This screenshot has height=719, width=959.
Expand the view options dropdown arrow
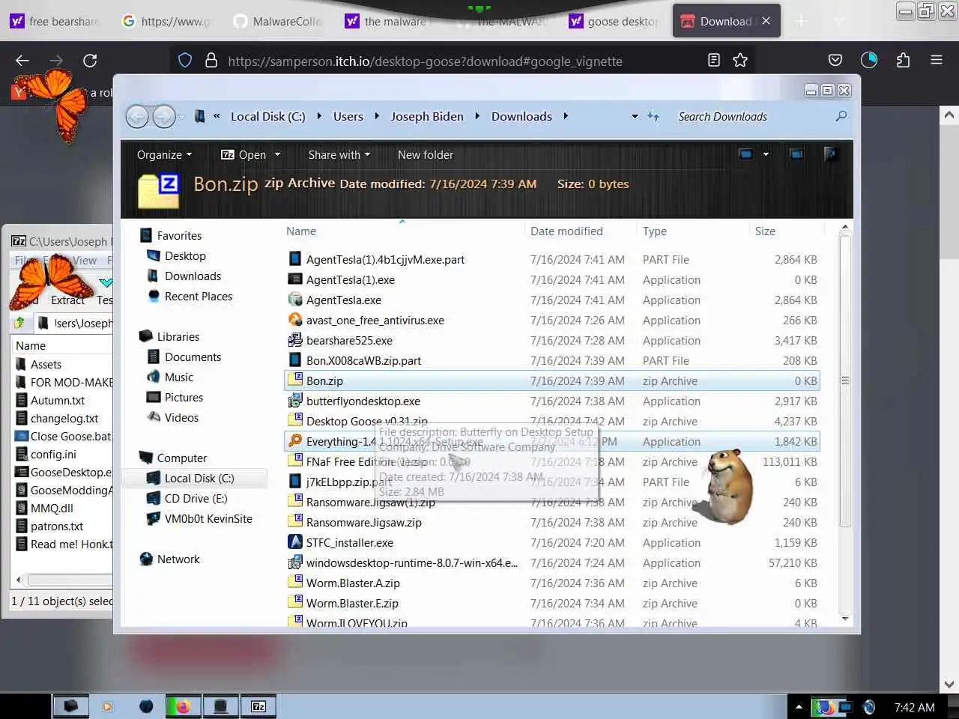[766, 154]
